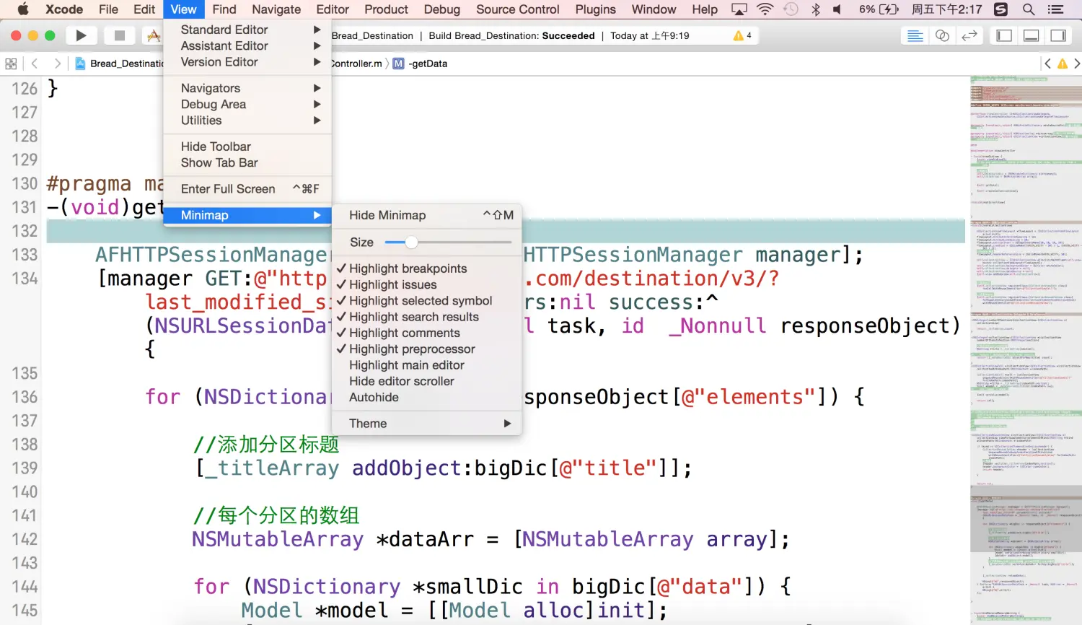Choose Hide Toolbar
Viewport: 1082px width, 625px height.
247,147
